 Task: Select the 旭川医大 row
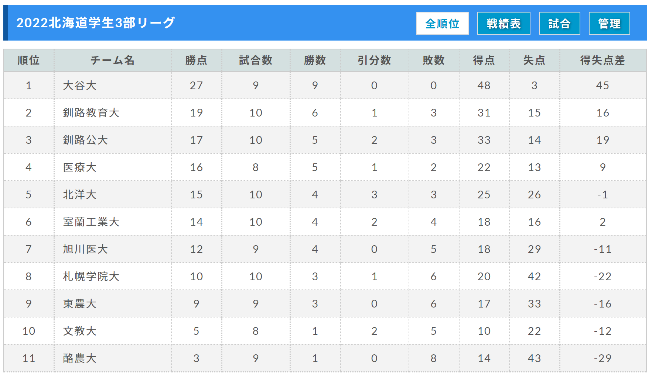click(325, 249)
